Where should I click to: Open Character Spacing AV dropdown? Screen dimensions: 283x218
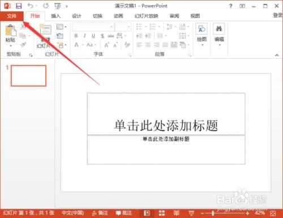[x=121, y=36]
